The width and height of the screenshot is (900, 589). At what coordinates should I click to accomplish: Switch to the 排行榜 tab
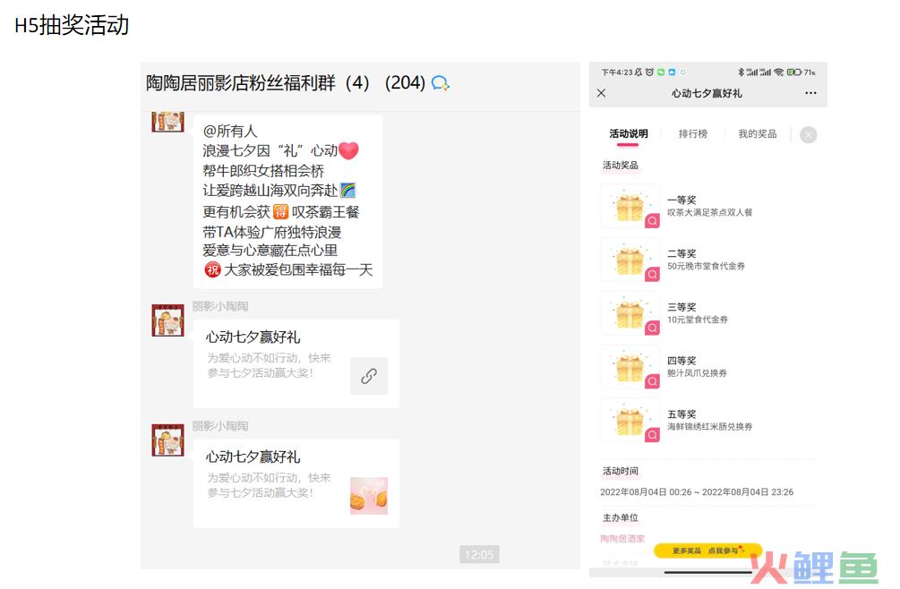[693, 133]
